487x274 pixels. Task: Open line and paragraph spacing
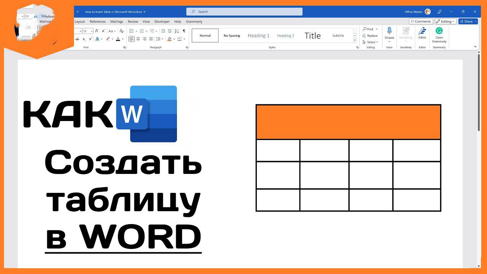(158, 39)
